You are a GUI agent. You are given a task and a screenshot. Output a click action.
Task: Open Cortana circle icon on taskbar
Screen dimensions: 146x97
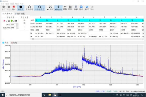click(x=44, y=95)
